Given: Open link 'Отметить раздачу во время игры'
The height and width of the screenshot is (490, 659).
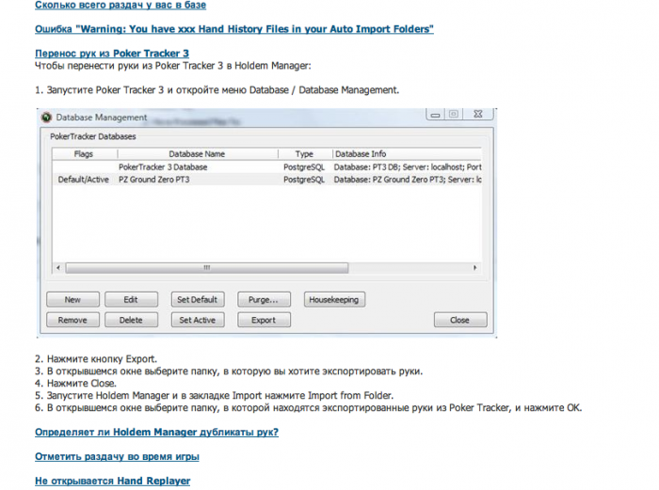Looking at the screenshot, I should tap(117, 457).
